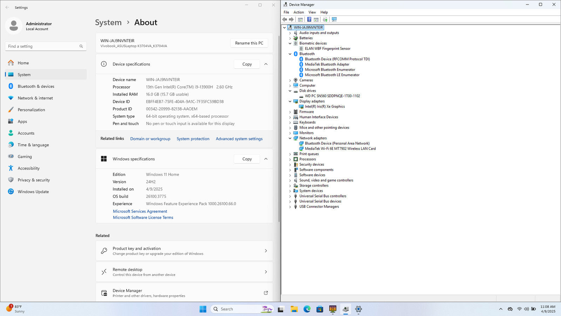Screen dimensions: 561x316
Task: Expand the Processors node
Action: pos(290,159)
